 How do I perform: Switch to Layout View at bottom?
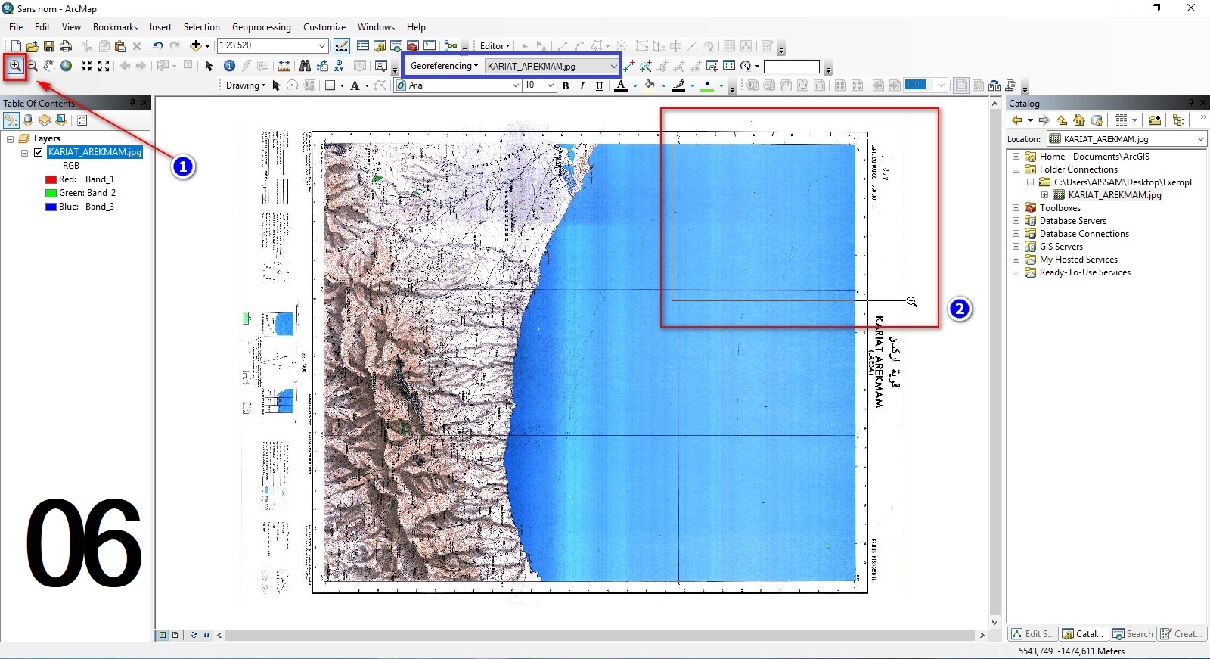click(x=175, y=635)
